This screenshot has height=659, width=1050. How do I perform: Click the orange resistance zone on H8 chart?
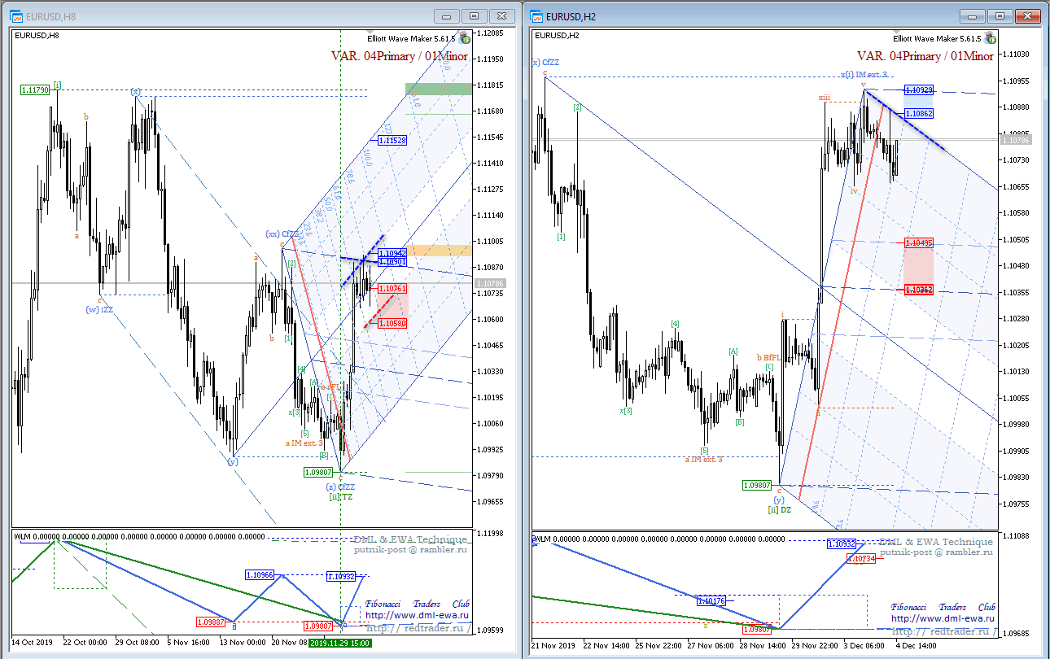point(439,251)
